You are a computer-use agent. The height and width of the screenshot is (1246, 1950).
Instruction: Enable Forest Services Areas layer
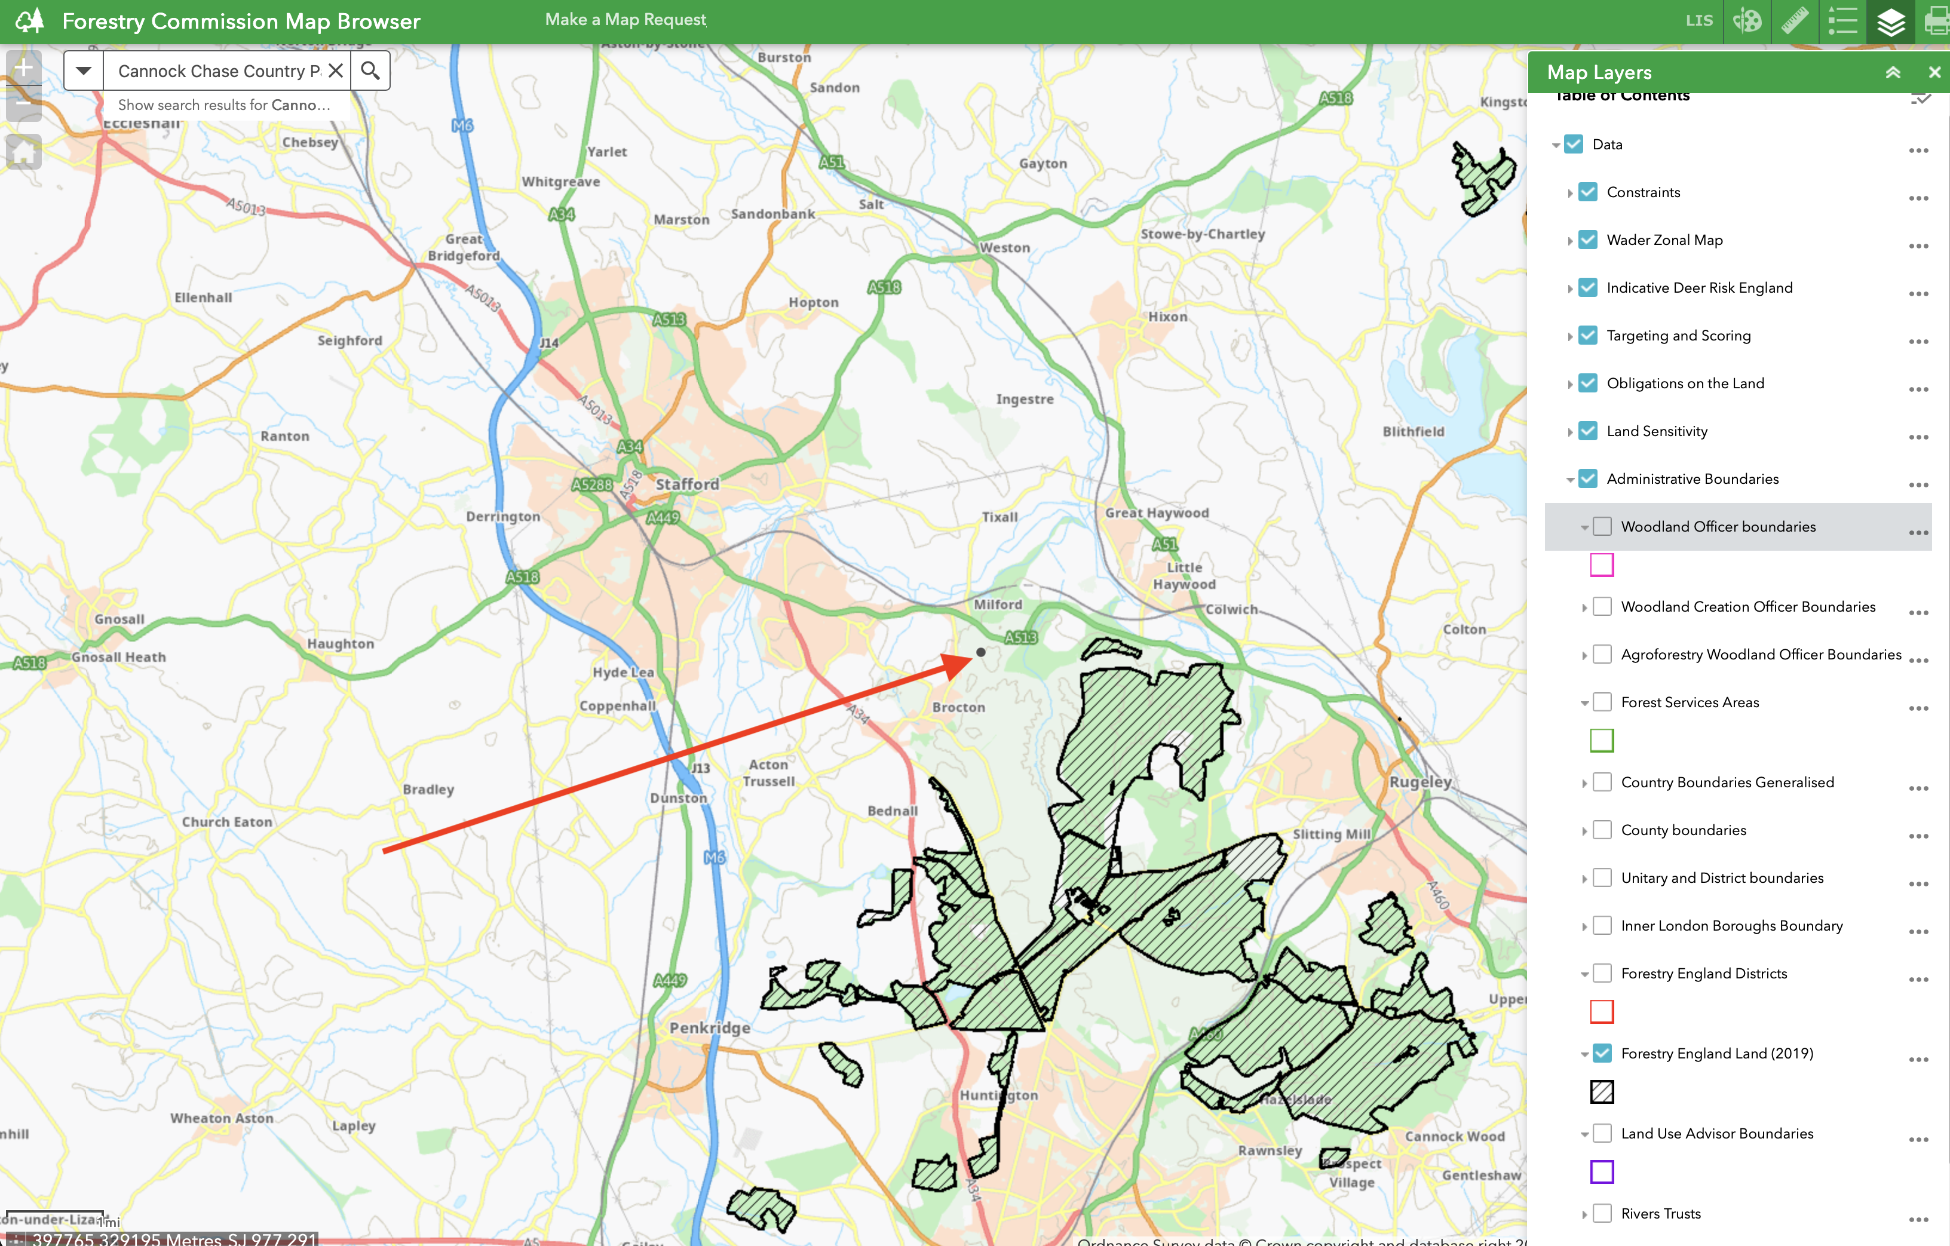point(1602,702)
